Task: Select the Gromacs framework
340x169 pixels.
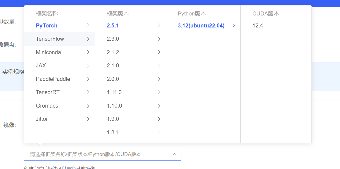Action: point(47,106)
